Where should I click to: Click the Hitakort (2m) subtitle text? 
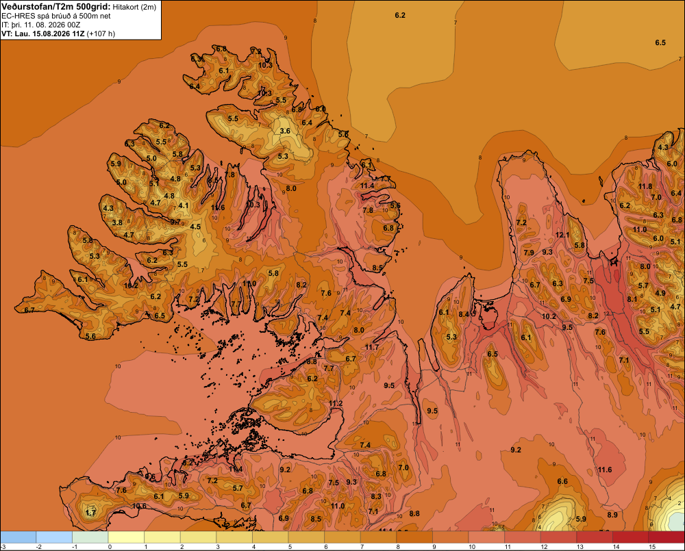tap(134, 7)
